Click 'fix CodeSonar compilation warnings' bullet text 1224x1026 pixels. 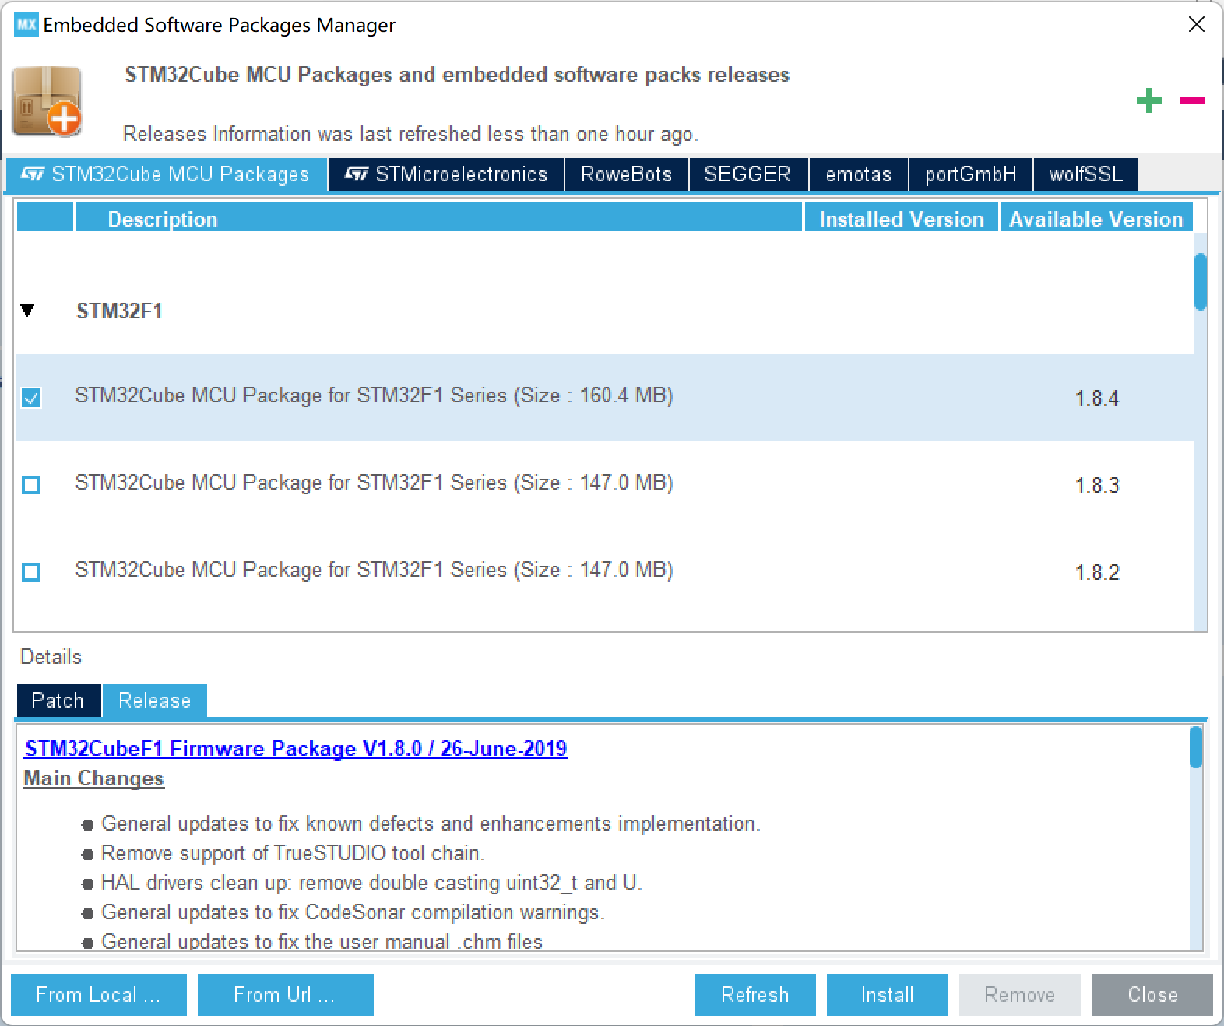point(353,912)
